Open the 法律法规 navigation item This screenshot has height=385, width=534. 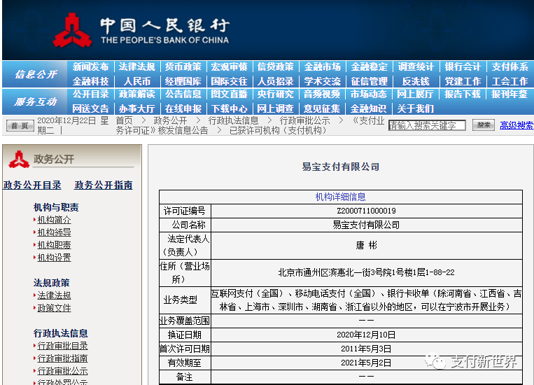(x=137, y=66)
